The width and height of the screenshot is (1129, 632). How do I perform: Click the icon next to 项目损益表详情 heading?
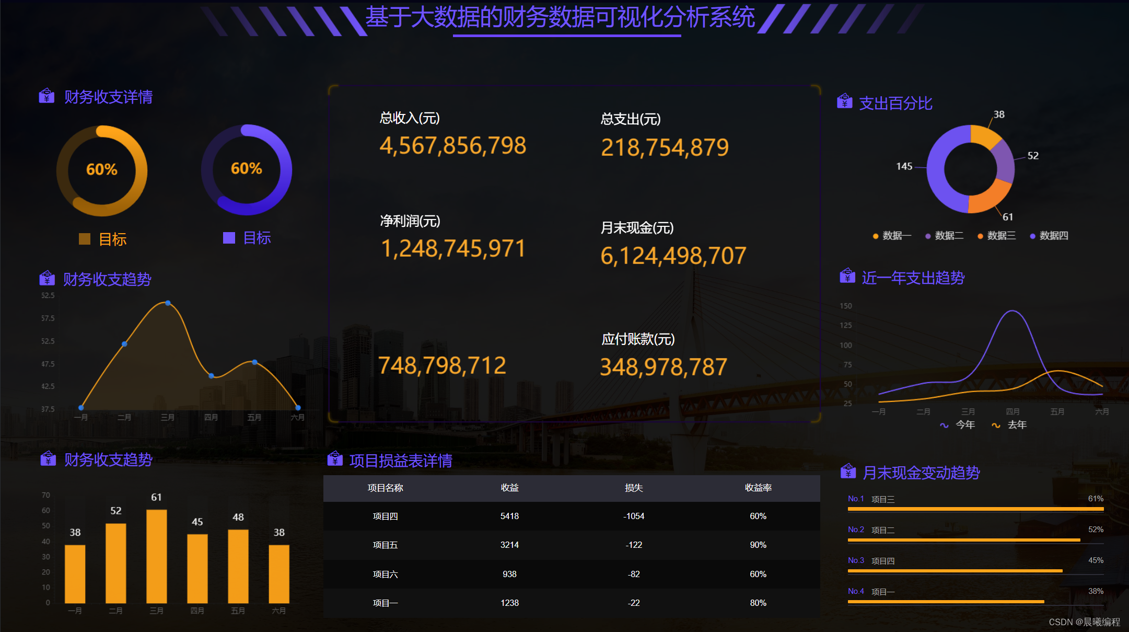click(x=335, y=459)
